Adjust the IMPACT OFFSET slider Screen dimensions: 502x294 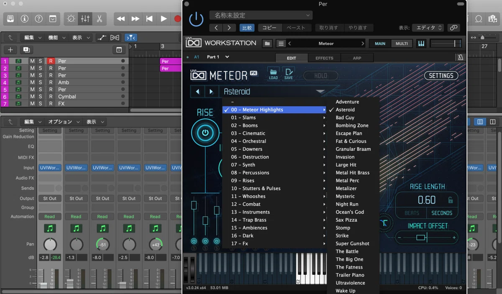(x=427, y=238)
